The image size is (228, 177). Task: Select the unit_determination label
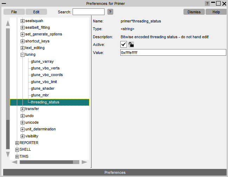coord(40,129)
